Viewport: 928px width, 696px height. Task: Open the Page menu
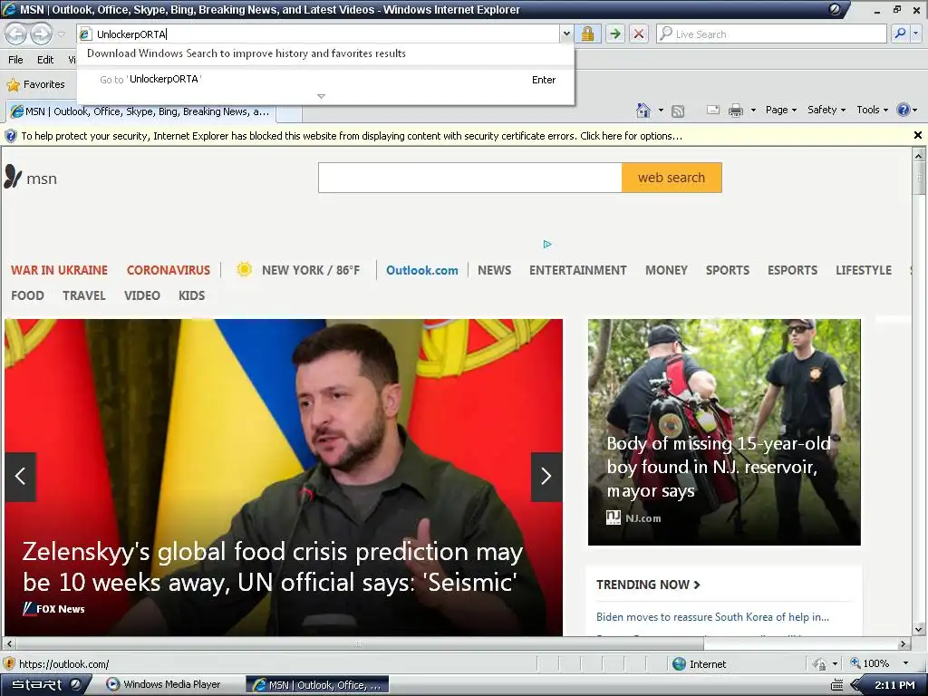point(780,110)
